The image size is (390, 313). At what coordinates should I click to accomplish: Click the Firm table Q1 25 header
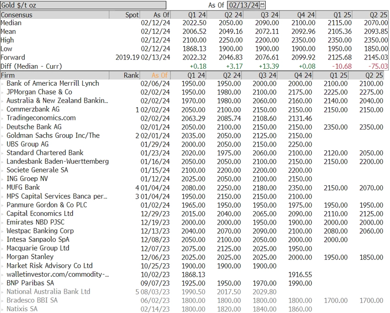click(x=331, y=75)
